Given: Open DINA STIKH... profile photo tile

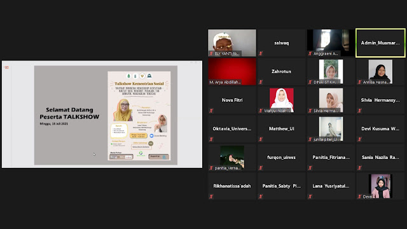Looking at the screenshot, I should point(331,71).
